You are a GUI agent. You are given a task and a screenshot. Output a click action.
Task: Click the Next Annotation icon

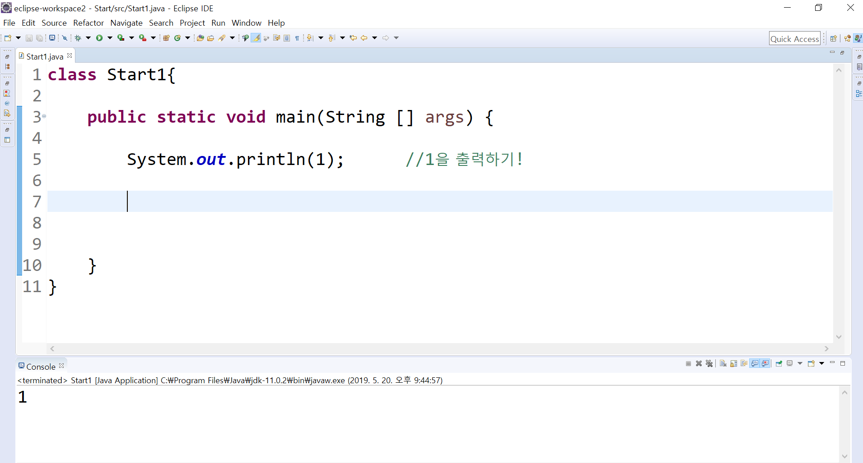click(310, 38)
